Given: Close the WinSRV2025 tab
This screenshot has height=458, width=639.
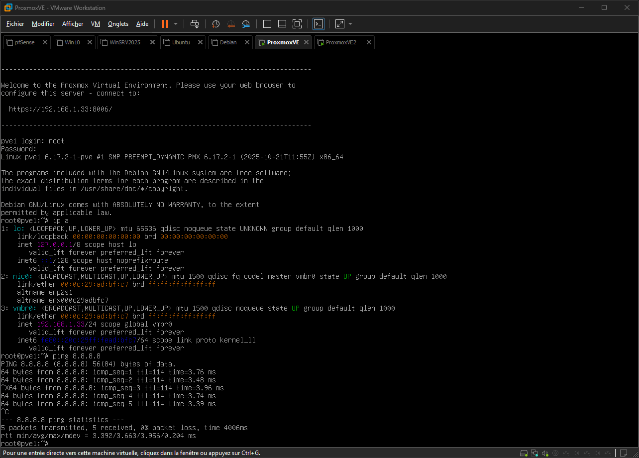Looking at the screenshot, I should [x=152, y=42].
